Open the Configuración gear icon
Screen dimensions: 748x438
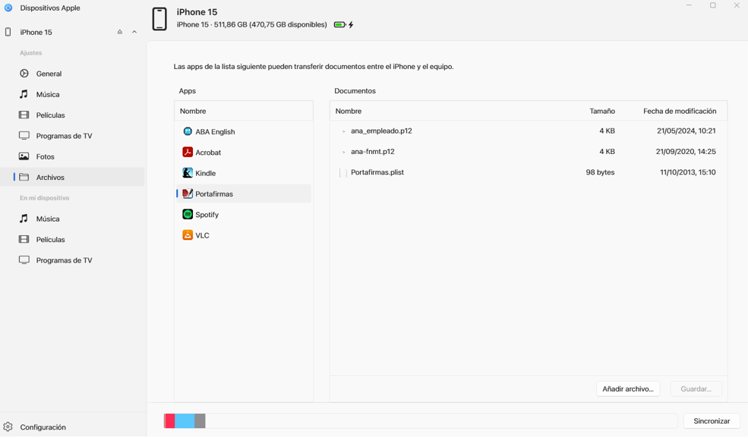click(x=8, y=427)
